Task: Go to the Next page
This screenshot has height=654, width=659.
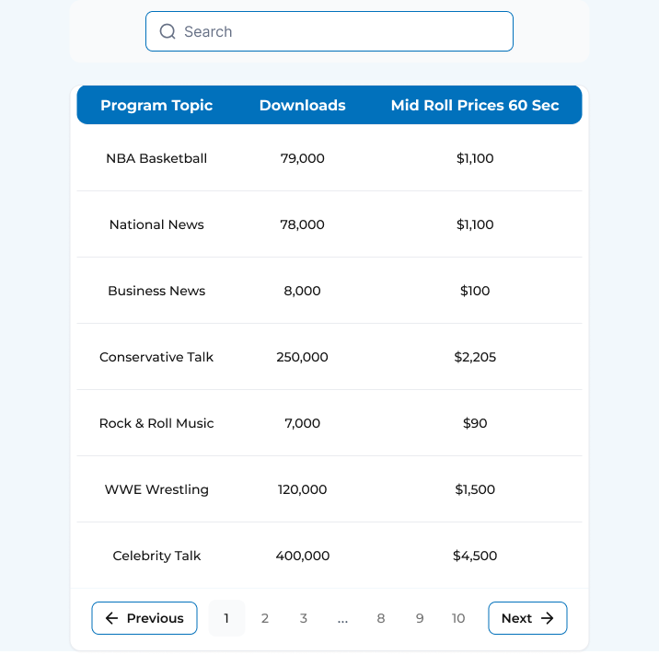Action: tap(527, 618)
